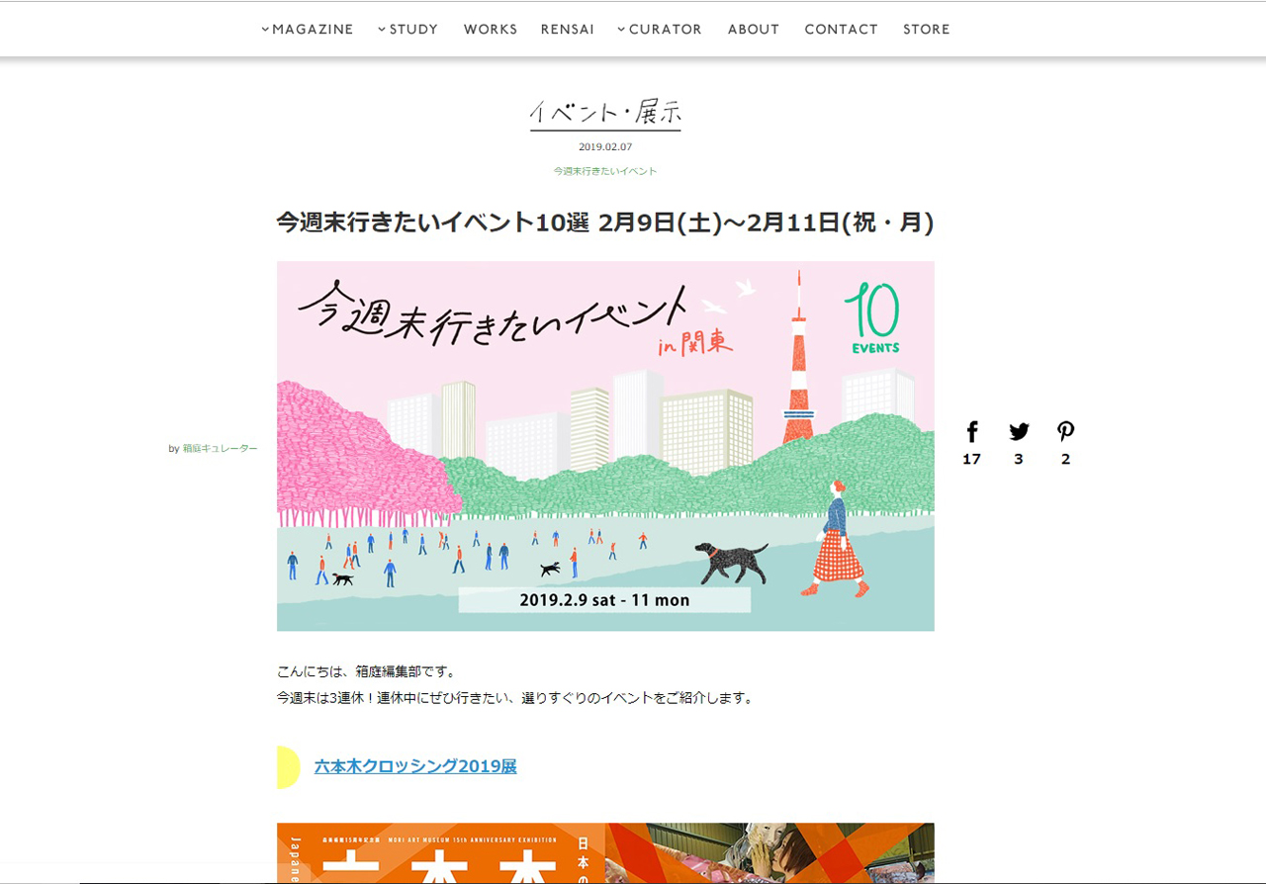Click the 2019.02.07 publication date
This screenshot has width=1266, height=884.
[605, 147]
